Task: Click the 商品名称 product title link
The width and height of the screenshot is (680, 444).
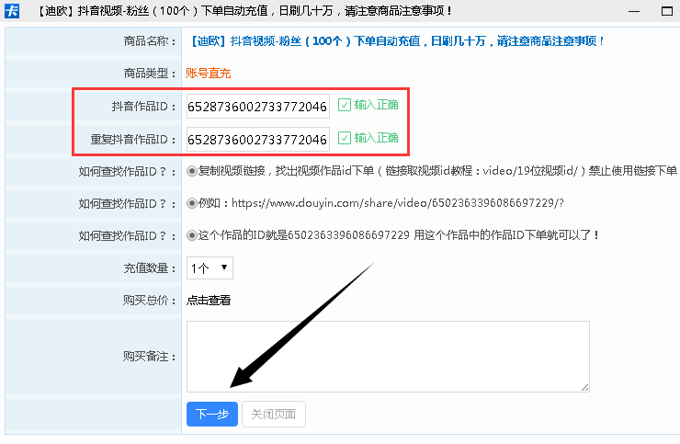Action: [x=397, y=41]
